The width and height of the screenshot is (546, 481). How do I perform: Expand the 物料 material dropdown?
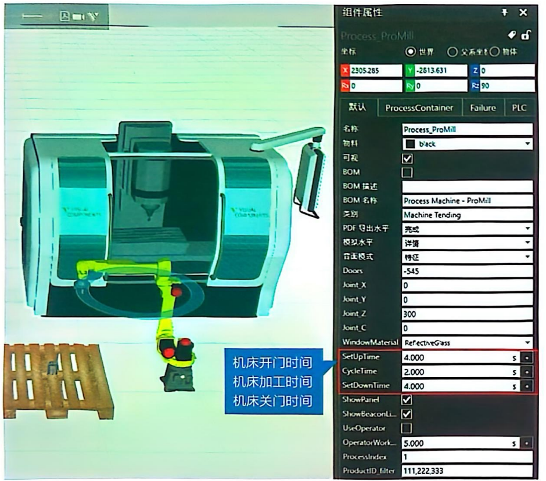(527, 144)
